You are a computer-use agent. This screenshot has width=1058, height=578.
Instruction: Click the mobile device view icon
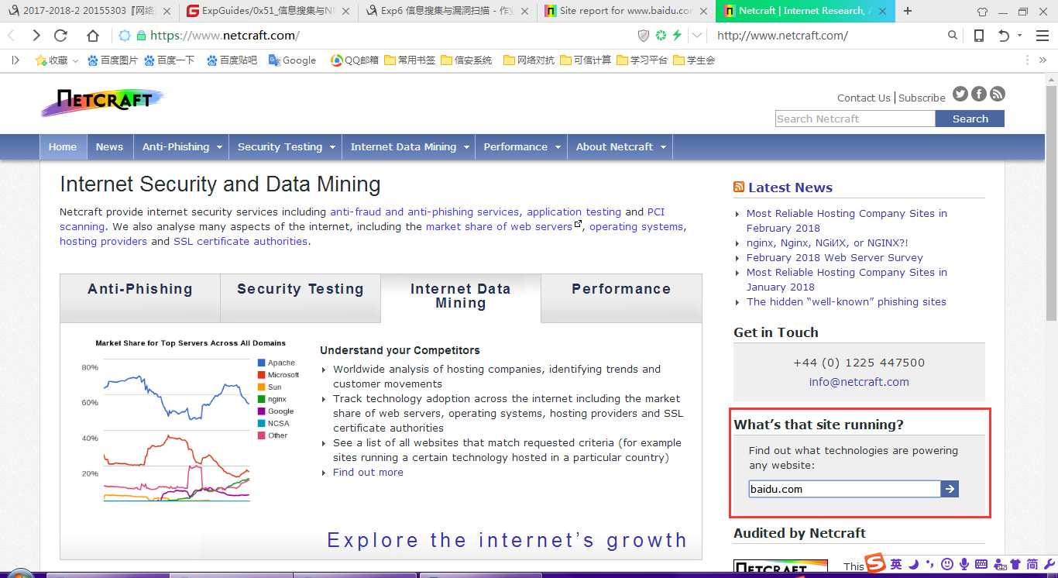[x=979, y=36]
